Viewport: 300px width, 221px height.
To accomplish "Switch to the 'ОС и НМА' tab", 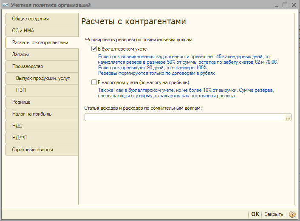I will [42, 31].
